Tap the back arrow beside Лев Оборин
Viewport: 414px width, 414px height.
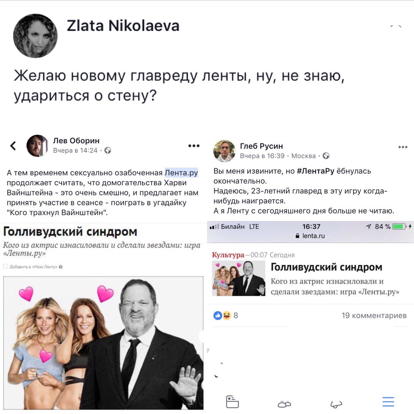13,146
